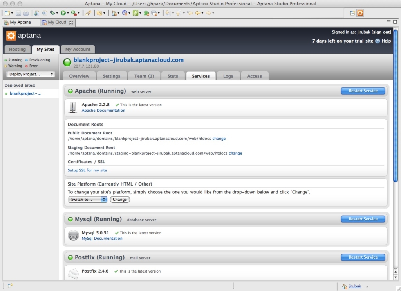This screenshot has height=291, width=401.
Task: Open the Hosting tab
Action: coord(17,49)
